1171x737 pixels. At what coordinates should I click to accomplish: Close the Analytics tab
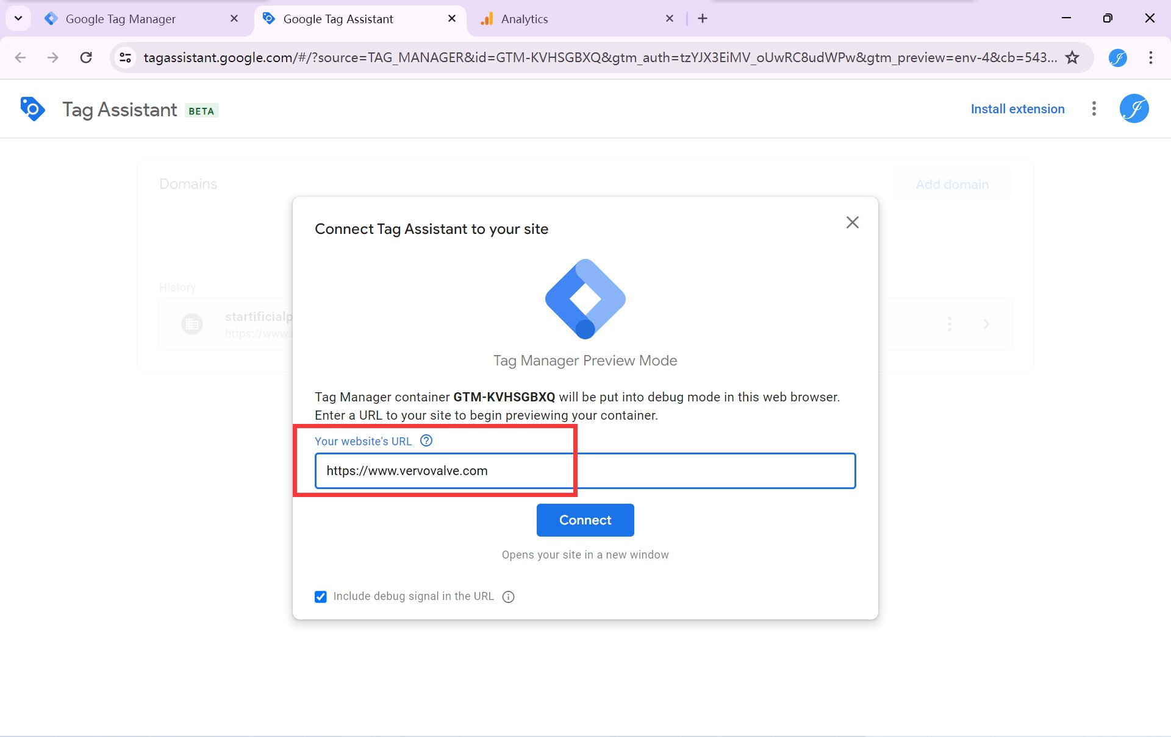[x=669, y=19]
